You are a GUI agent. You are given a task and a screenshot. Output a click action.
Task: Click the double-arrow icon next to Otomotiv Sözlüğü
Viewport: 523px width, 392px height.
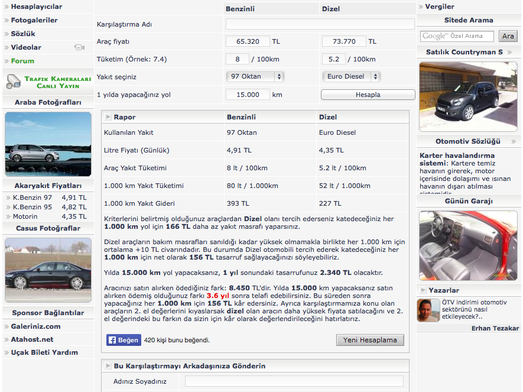point(513,142)
